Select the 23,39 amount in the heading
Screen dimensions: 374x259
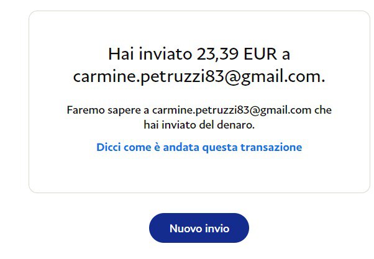coord(217,54)
